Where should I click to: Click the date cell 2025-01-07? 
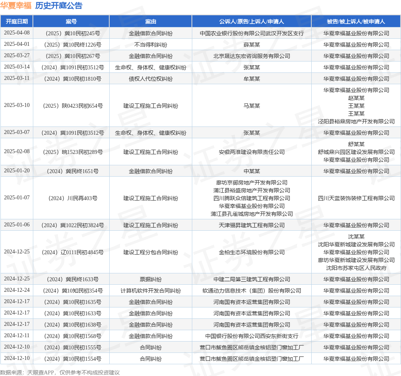click(17, 198)
